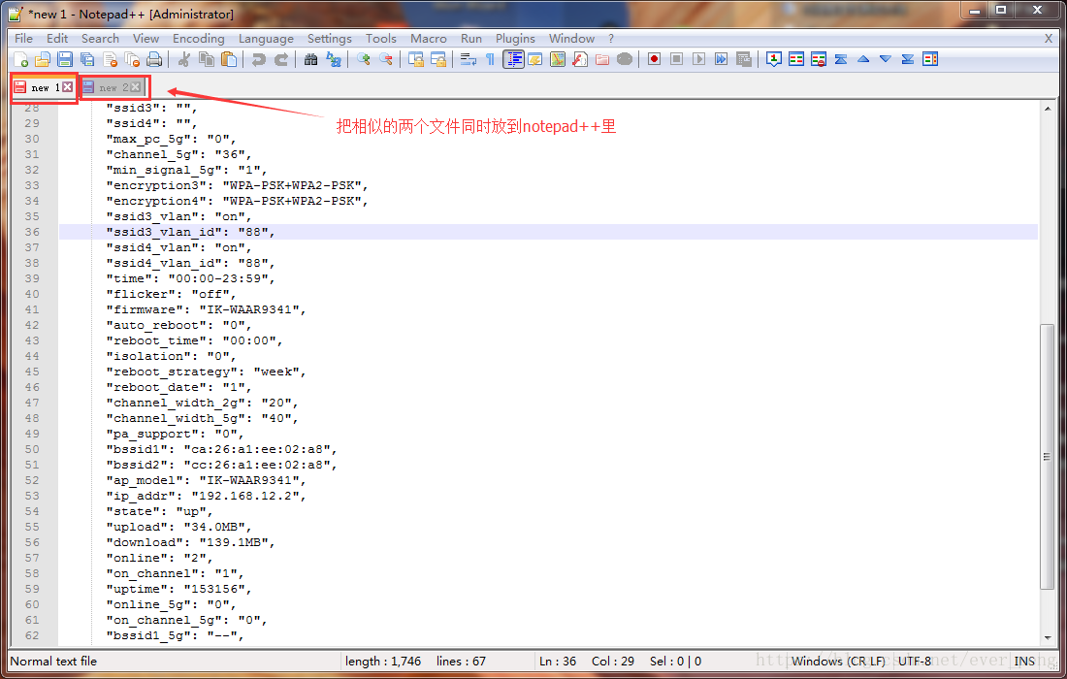Image resolution: width=1067 pixels, height=679 pixels.
Task: Zoom out with the magnifier minus icon
Action: pos(386,59)
